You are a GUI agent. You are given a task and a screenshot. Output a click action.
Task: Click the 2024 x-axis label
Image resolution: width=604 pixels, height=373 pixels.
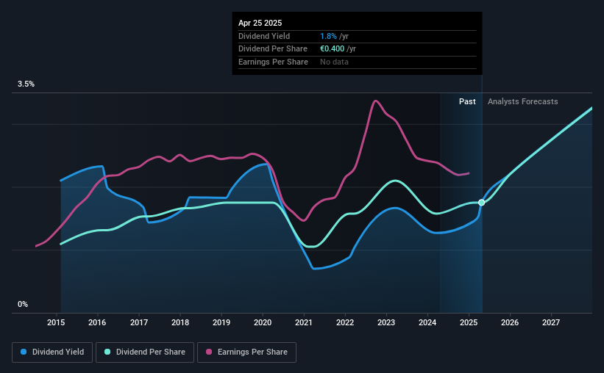coord(427,322)
